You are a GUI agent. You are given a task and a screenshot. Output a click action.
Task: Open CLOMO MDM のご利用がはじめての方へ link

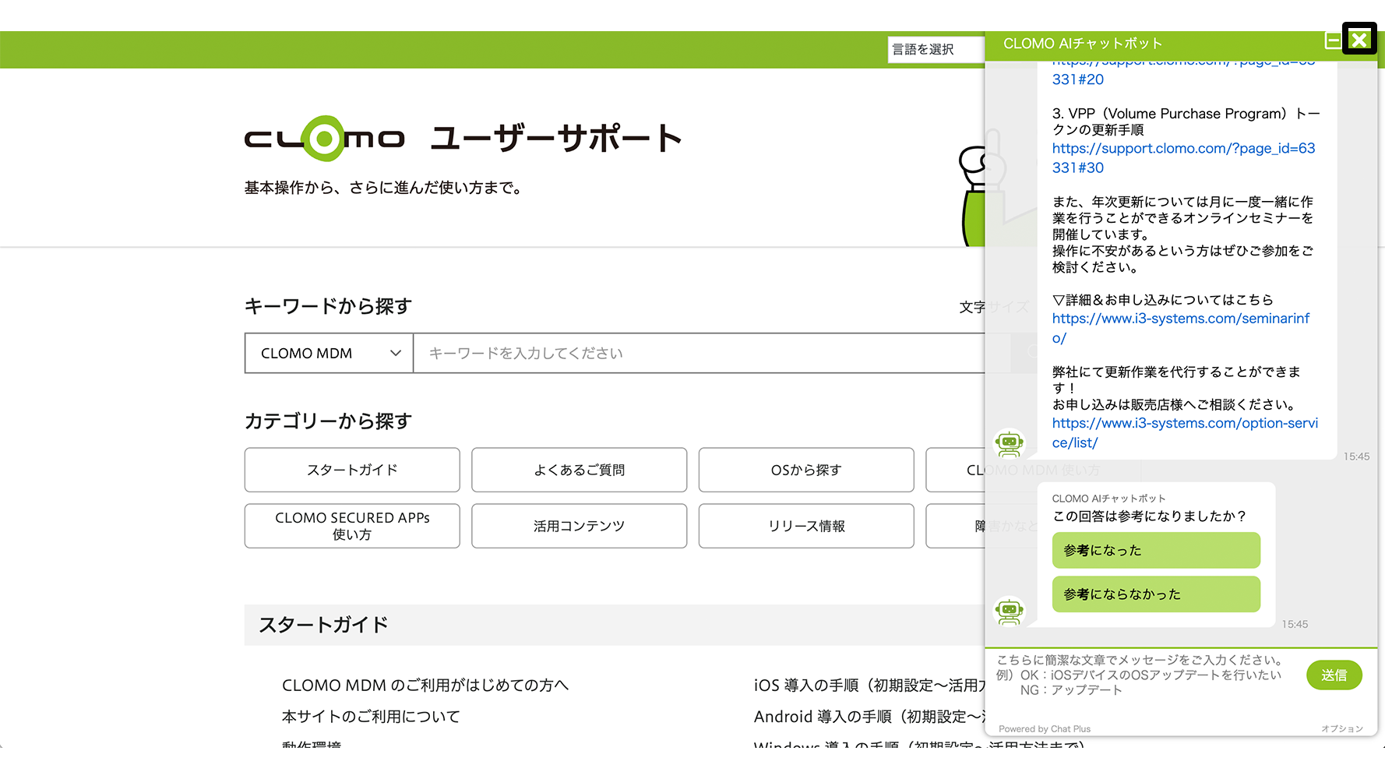click(x=425, y=685)
